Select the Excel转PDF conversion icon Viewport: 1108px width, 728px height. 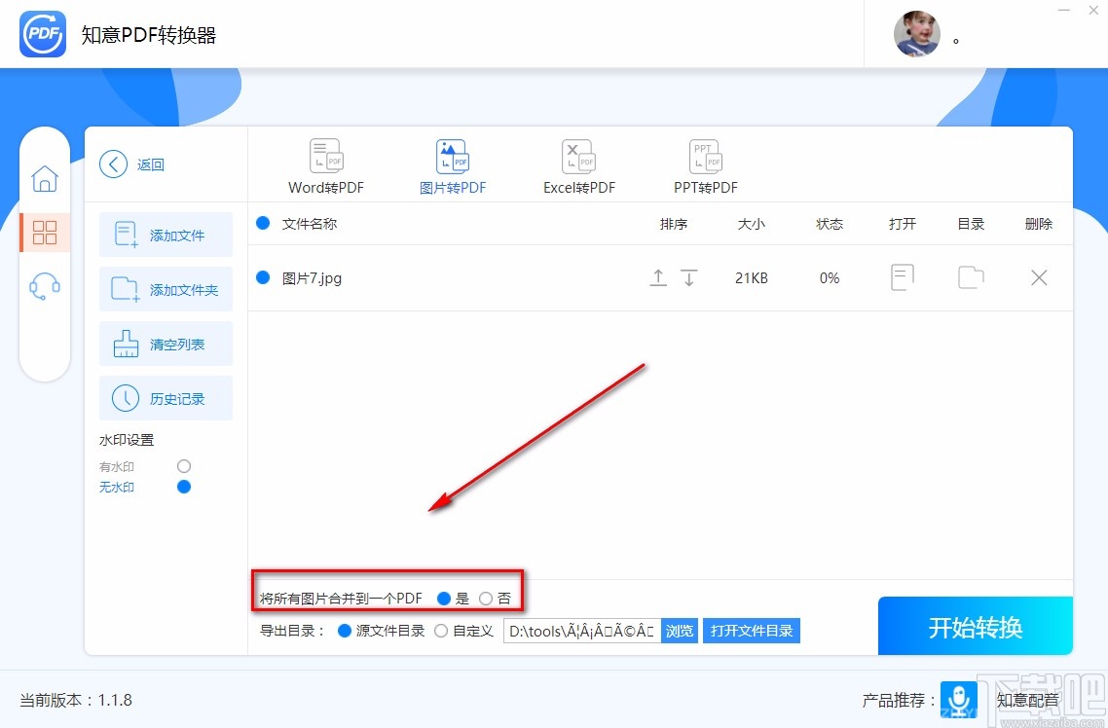[578, 164]
